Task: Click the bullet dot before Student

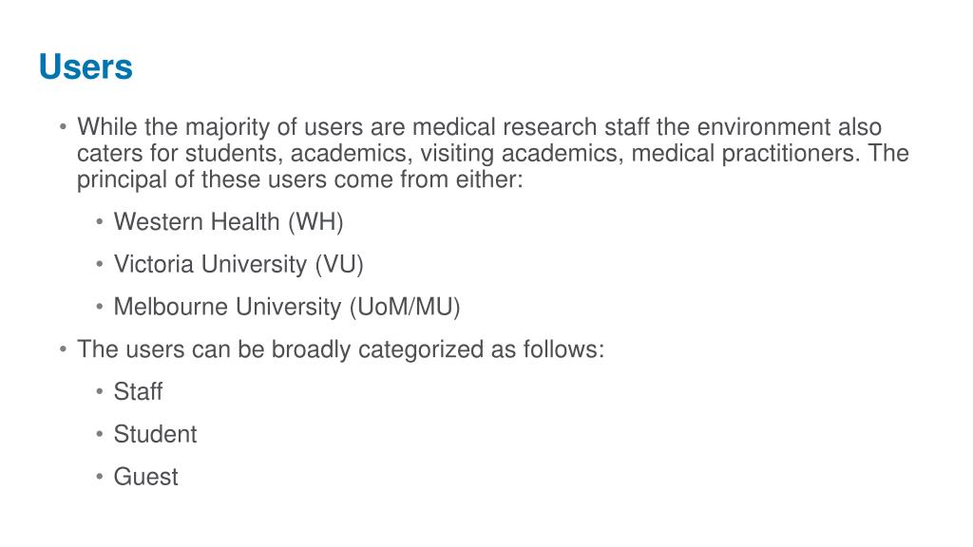Action: coord(99,434)
